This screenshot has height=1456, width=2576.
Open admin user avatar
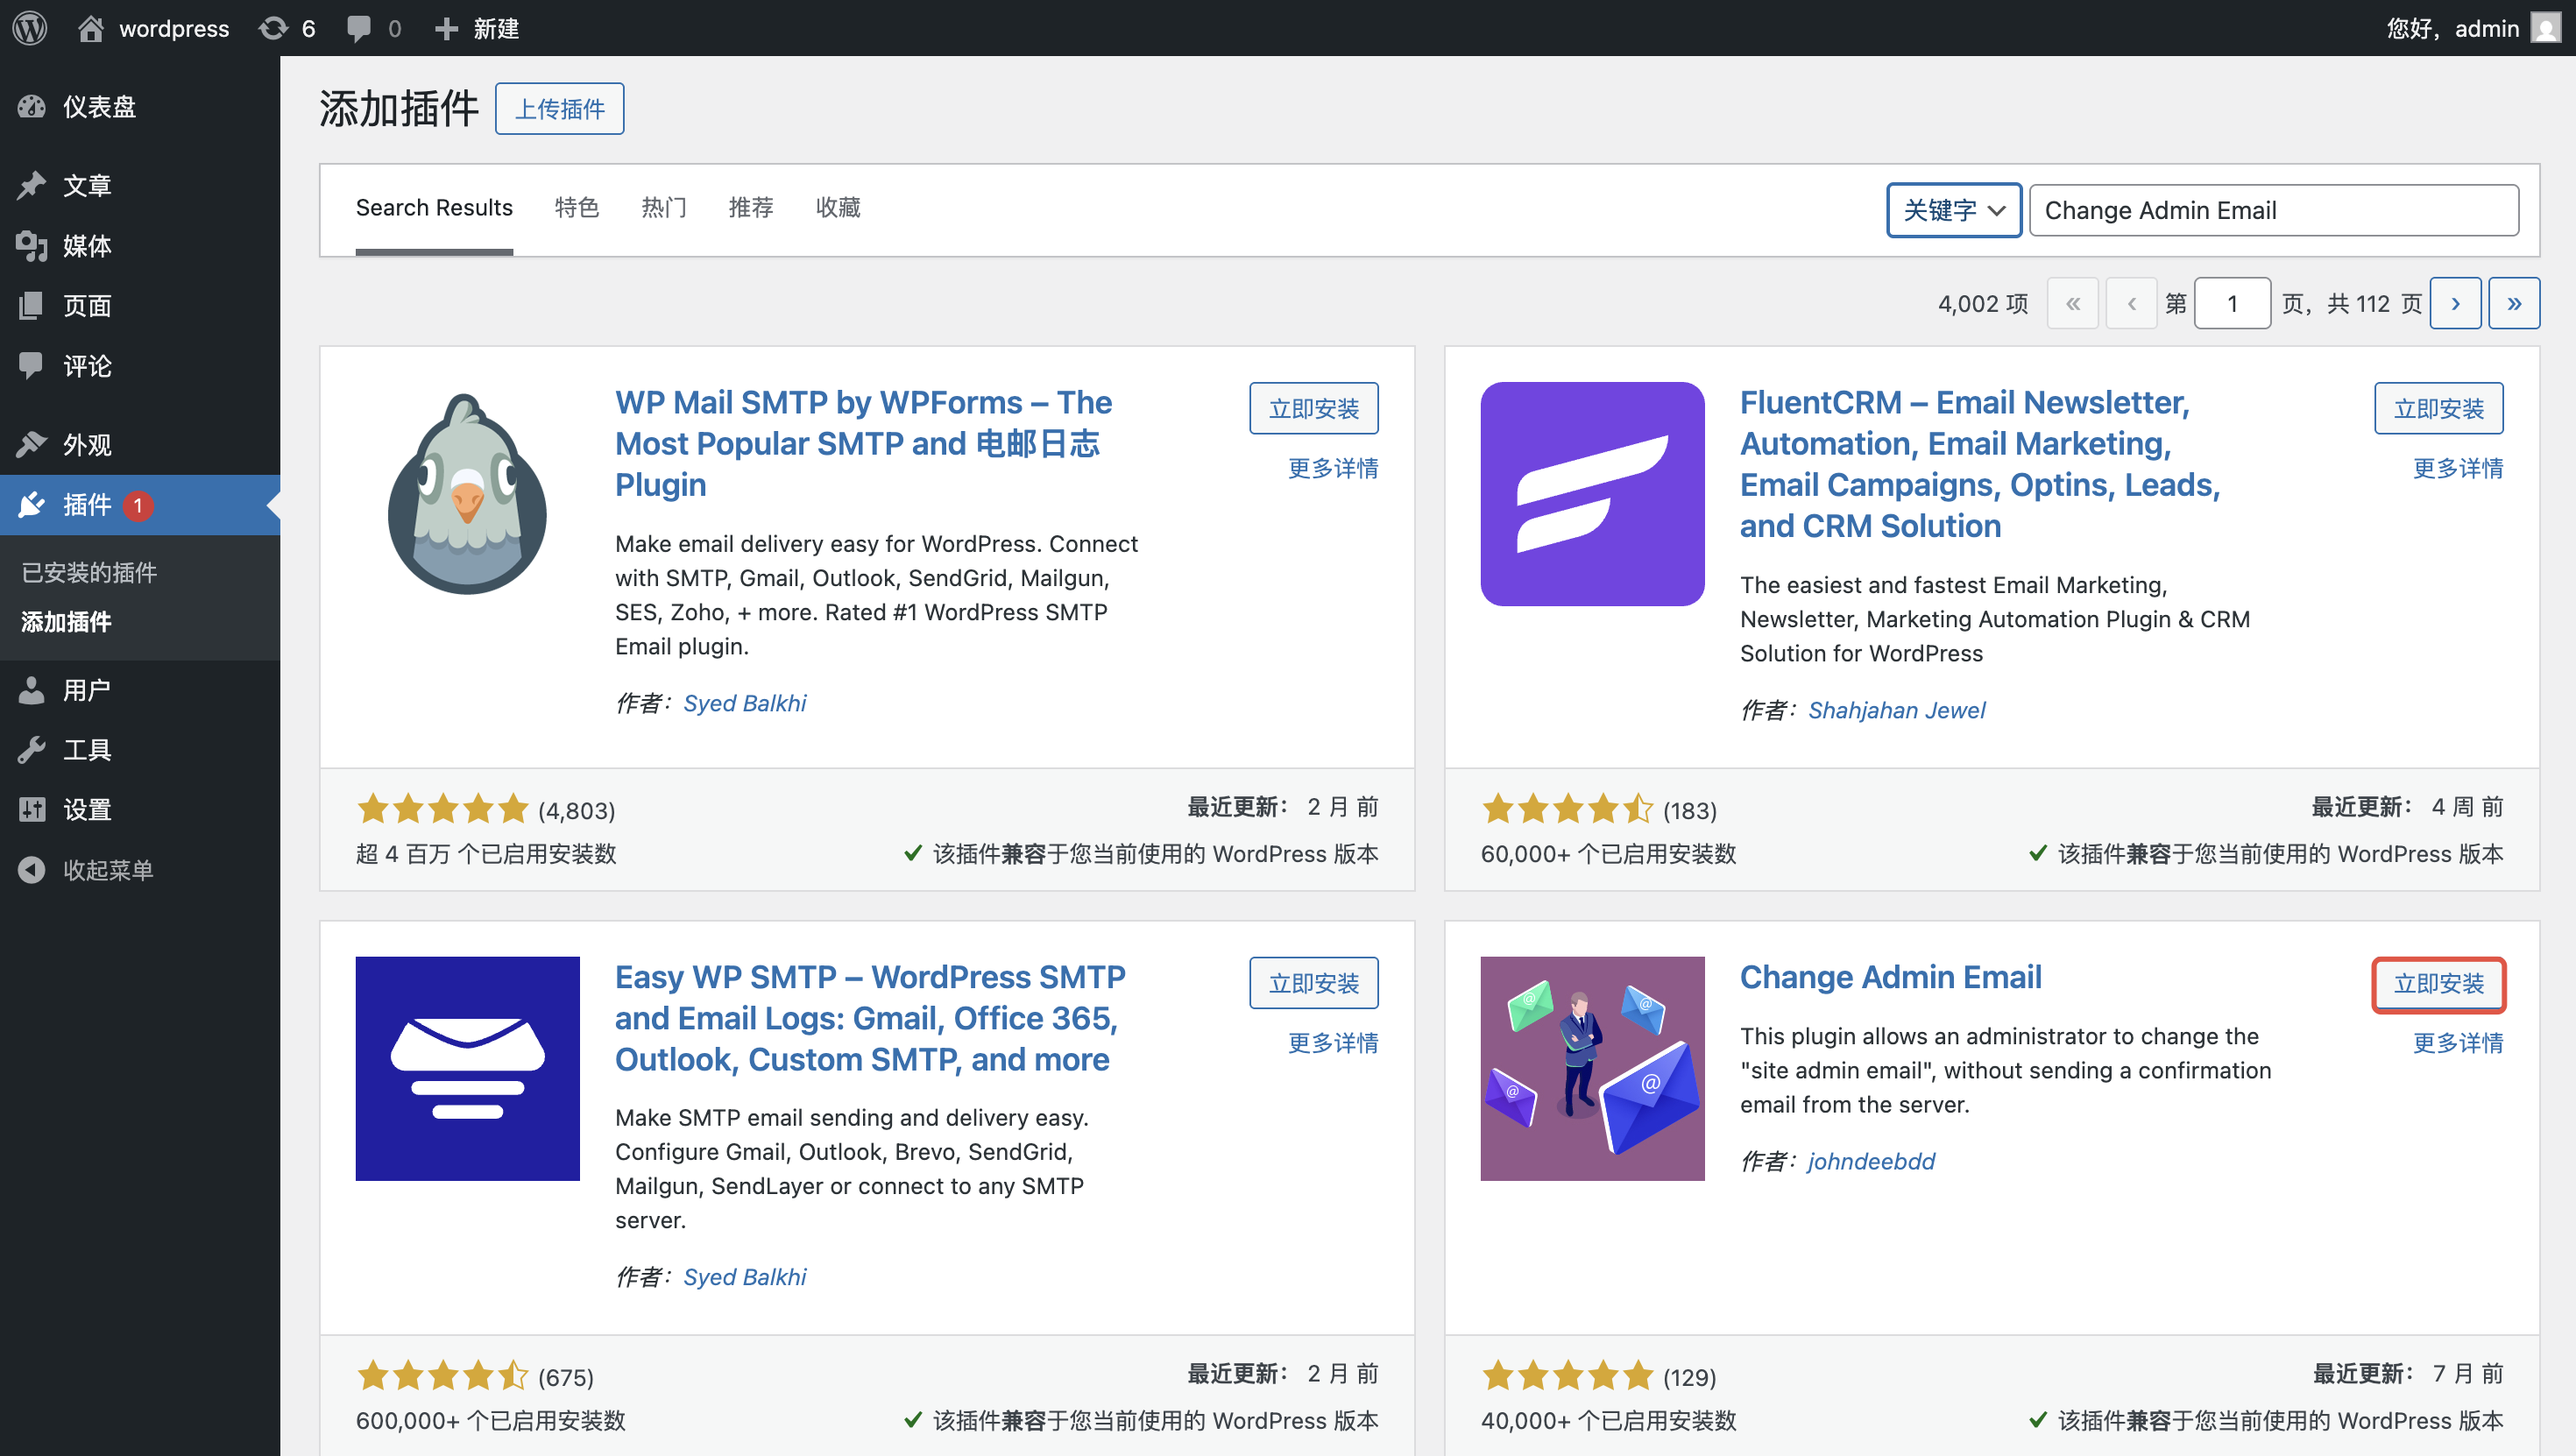(x=2545, y=28)
